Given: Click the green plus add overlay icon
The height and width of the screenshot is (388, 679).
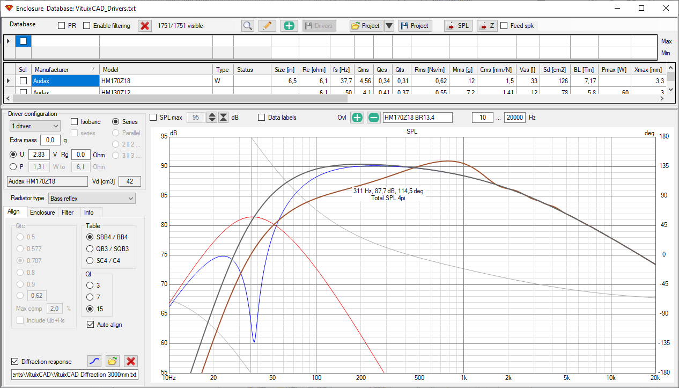Looking at the screenshot, I should (x=357, y=118).
